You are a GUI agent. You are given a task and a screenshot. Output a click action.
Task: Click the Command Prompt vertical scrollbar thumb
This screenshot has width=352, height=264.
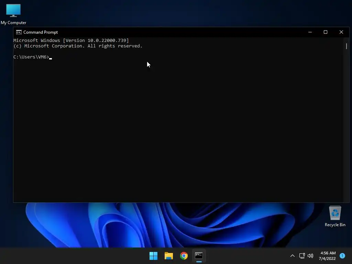click(x=346, y=46)
